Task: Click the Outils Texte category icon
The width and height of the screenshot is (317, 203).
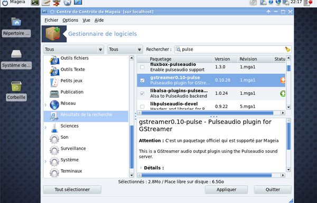Action: tap(54, 71)
